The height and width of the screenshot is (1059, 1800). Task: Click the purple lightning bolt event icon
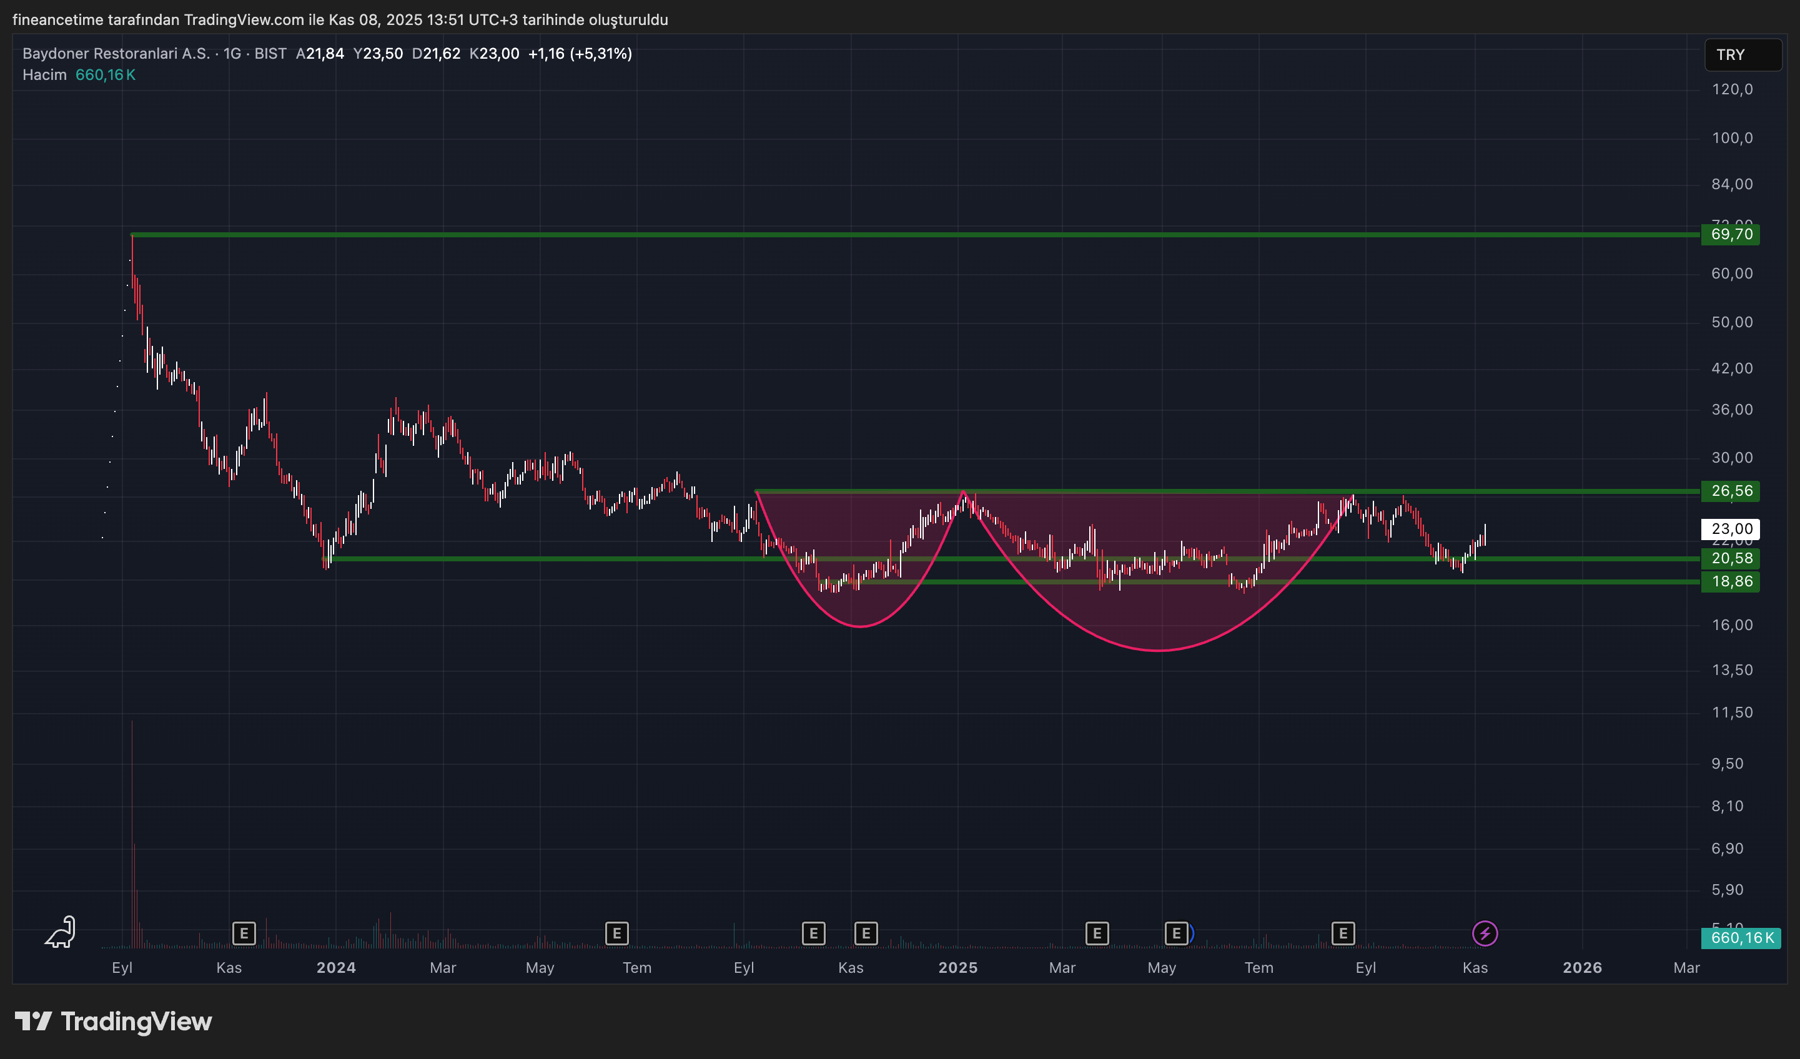(x=1485, y=933)
